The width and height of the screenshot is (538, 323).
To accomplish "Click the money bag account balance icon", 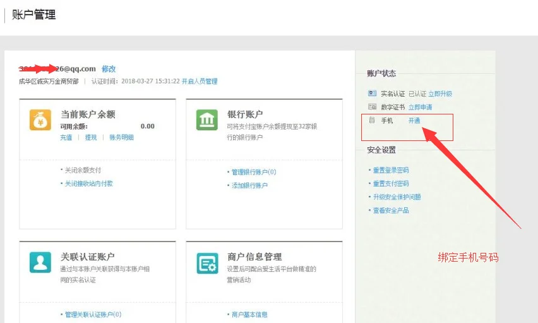I will [40, 120].
